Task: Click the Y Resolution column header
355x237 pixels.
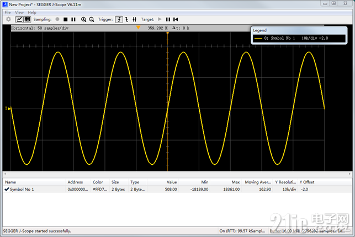Action: click(285, 182)
